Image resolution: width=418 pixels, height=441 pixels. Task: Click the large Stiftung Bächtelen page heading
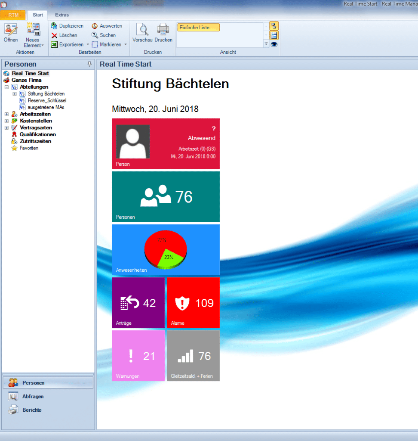(x=170, y=84)
